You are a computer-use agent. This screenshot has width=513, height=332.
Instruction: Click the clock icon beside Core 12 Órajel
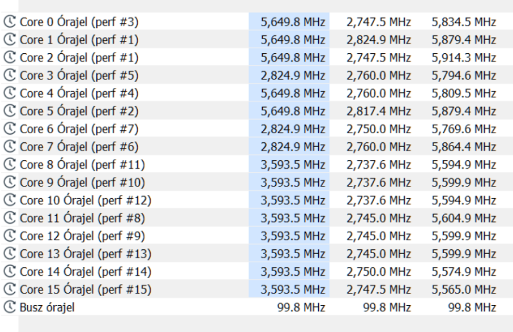[x=10, y=236]
